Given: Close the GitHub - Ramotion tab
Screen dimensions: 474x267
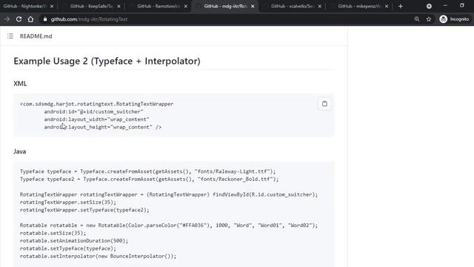Looking at the screenshot, I should (186, 6).
